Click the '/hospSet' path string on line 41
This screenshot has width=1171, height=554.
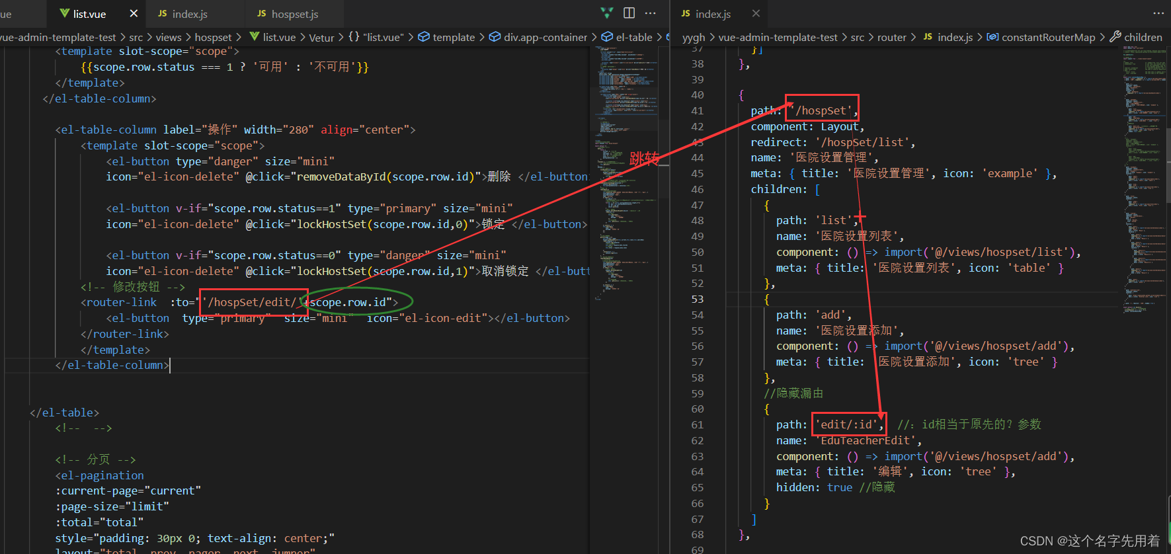click(x=821, y=110)
